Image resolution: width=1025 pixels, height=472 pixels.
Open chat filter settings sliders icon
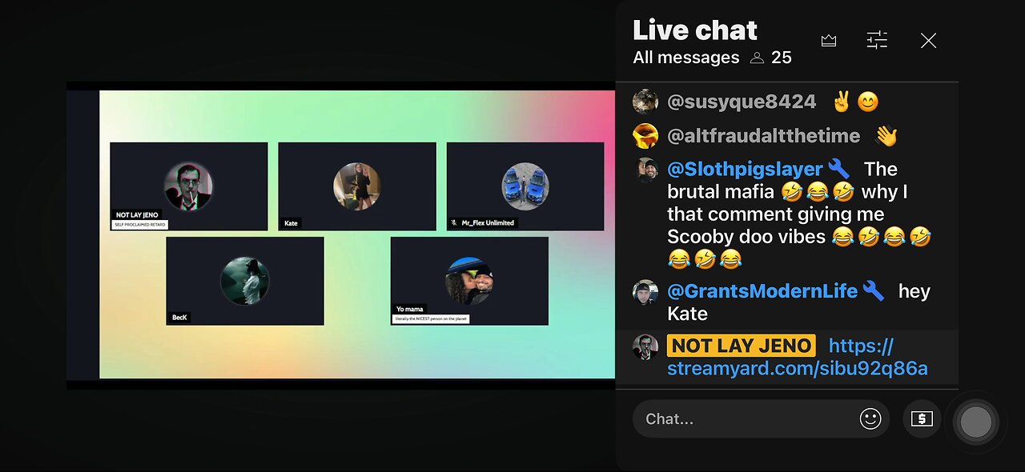pos(877,41)
